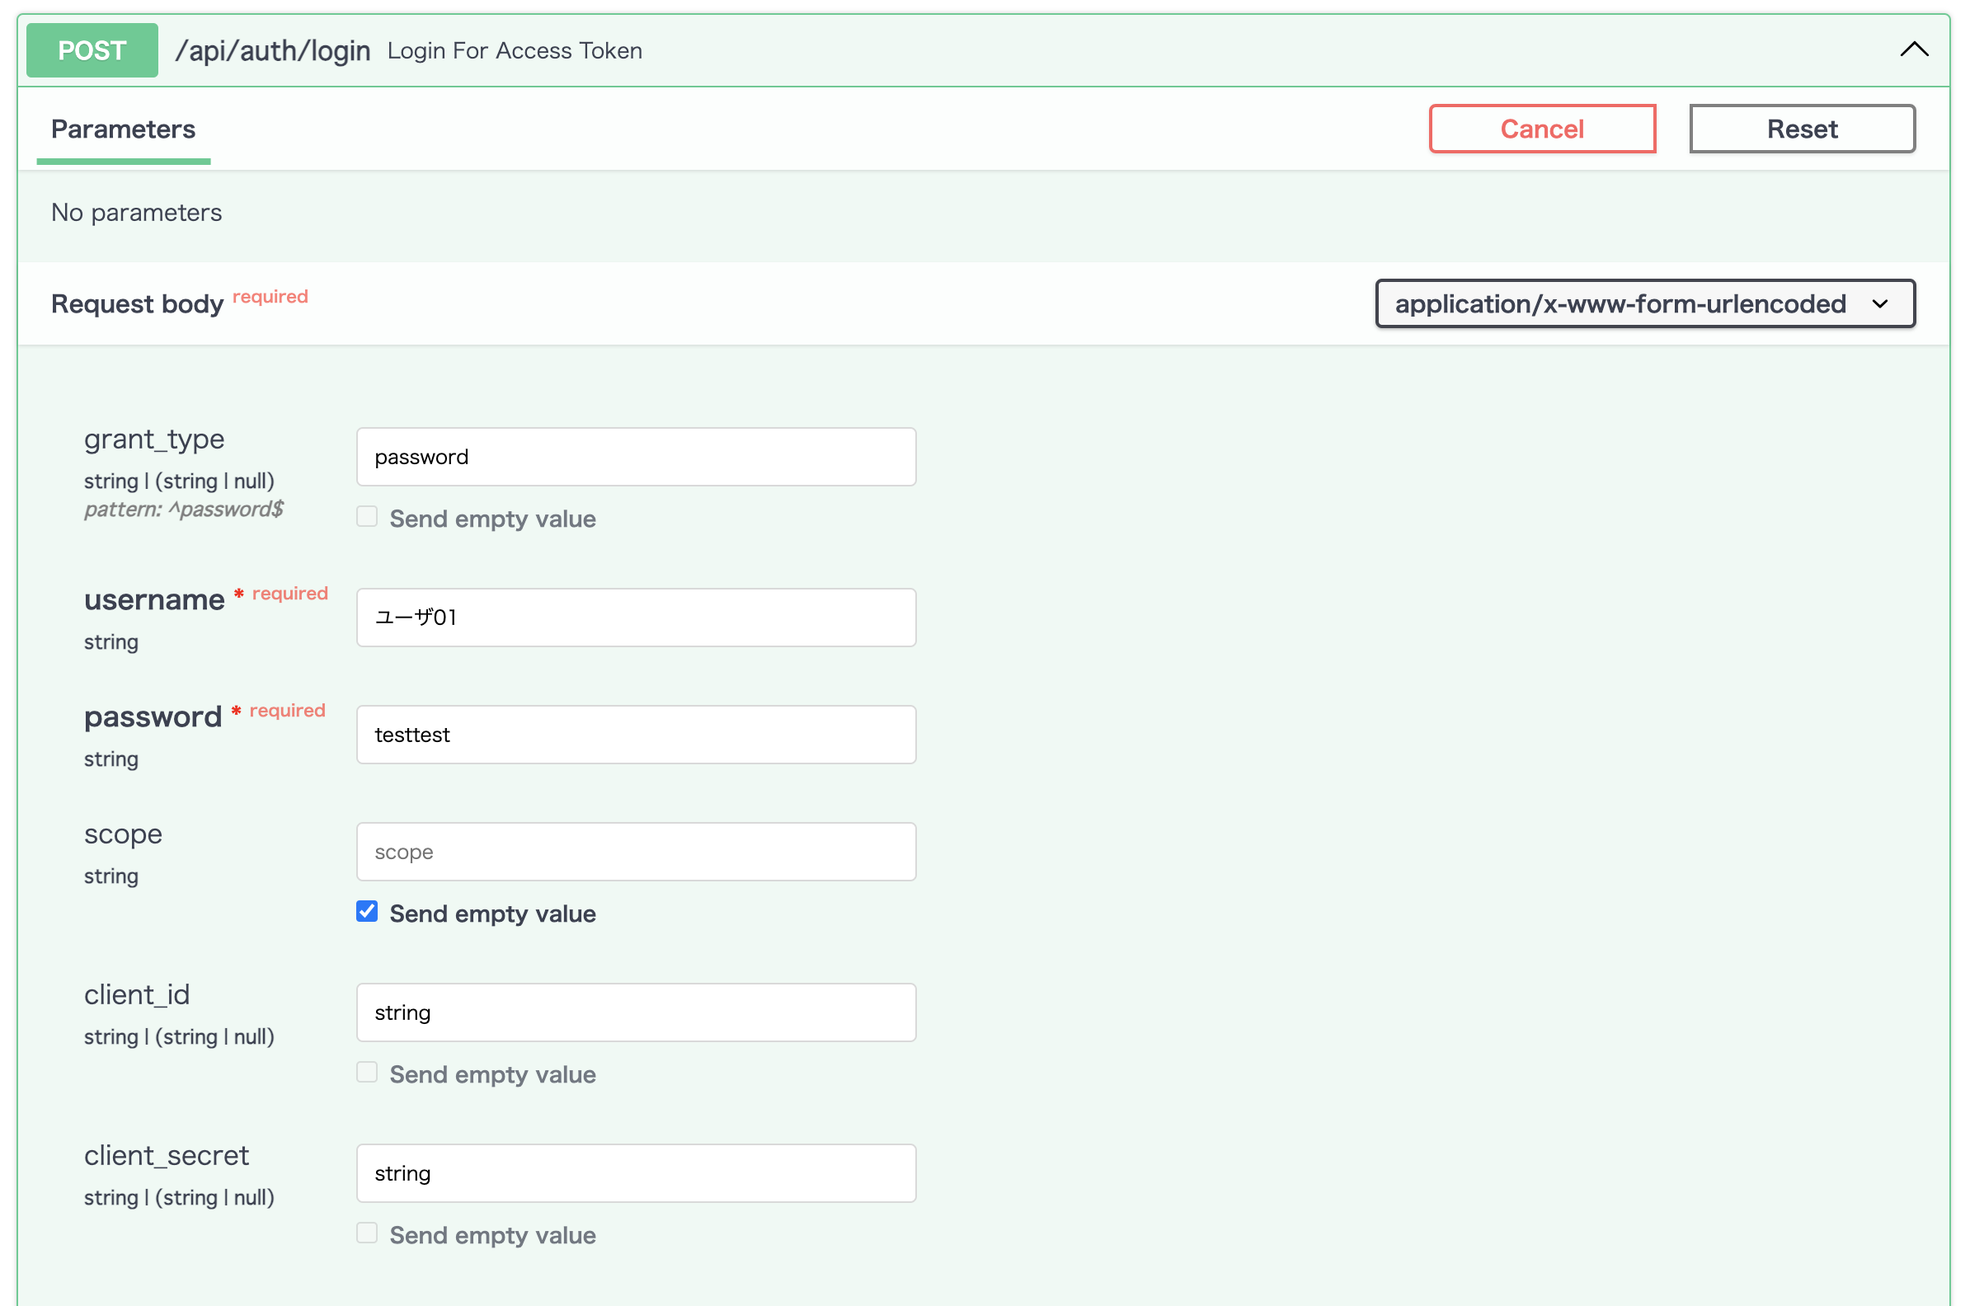The image size is (1984, 1306).
Task: Click the dropdown arrow on content type selector
Action: pos(1880,304)
